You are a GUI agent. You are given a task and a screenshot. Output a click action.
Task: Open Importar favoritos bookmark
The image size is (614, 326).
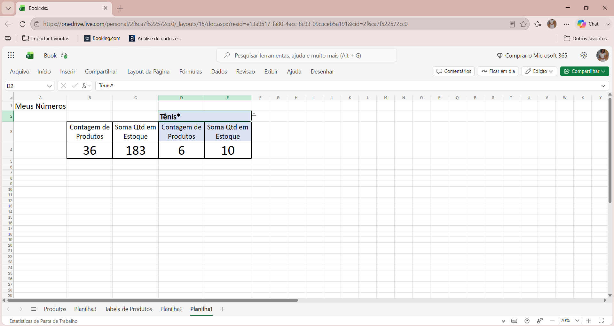click(x=46, y=38)
